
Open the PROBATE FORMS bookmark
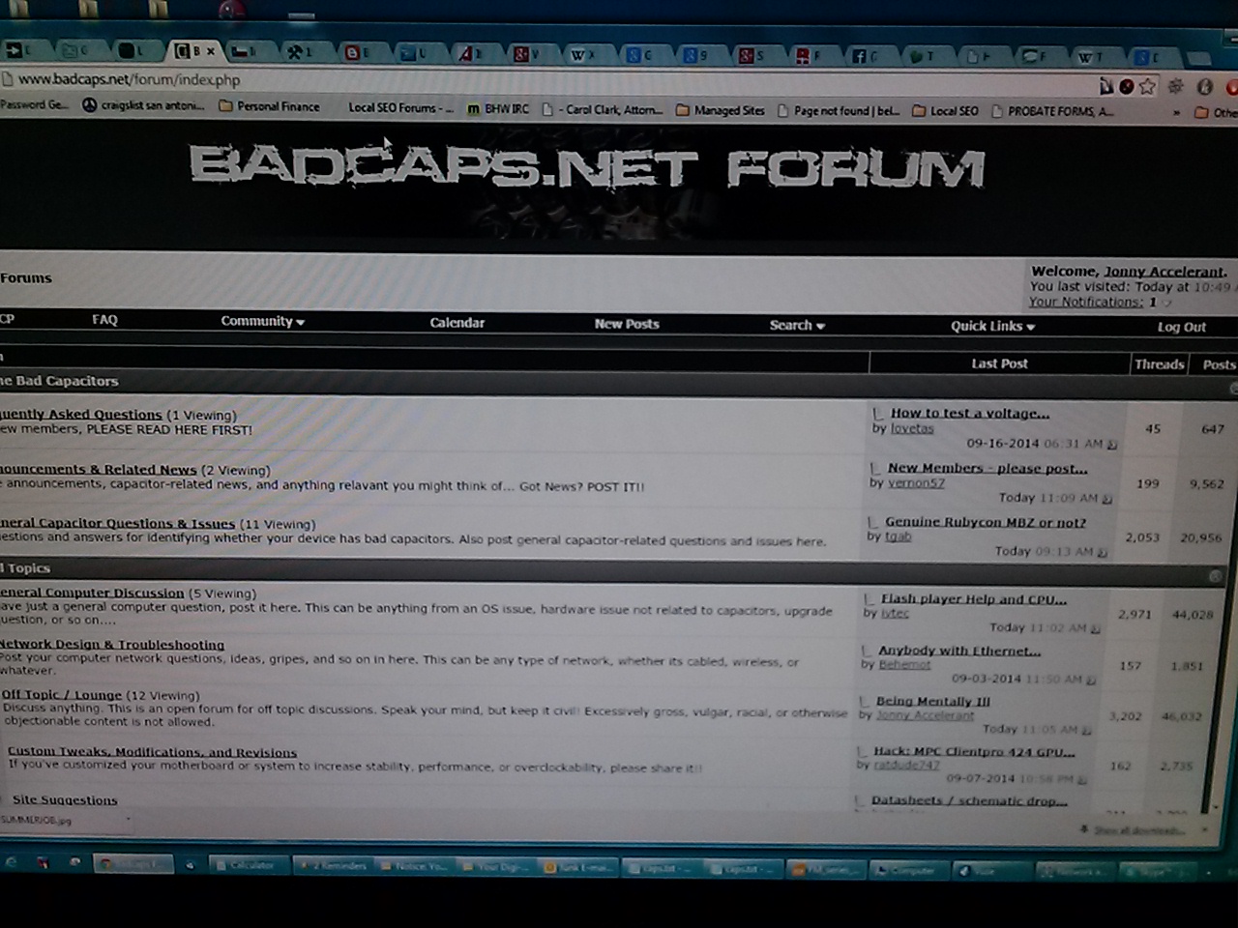point(1052,112)
